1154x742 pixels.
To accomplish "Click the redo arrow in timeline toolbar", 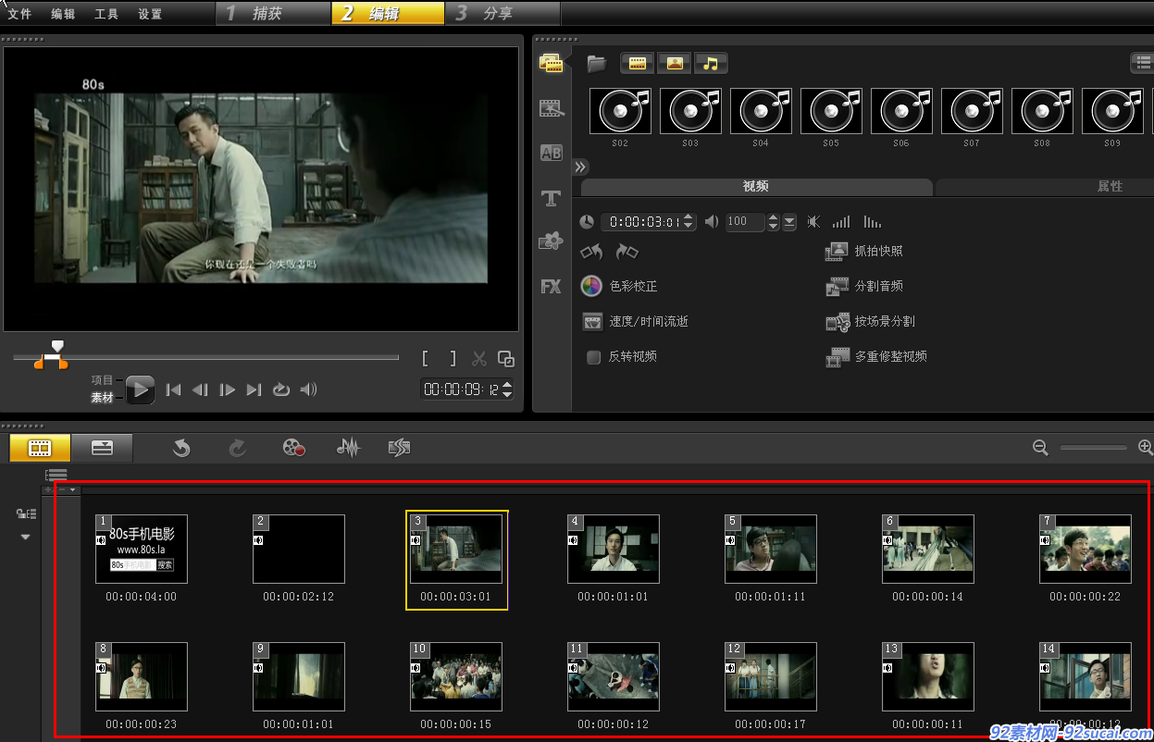I will tap(238, 448).
